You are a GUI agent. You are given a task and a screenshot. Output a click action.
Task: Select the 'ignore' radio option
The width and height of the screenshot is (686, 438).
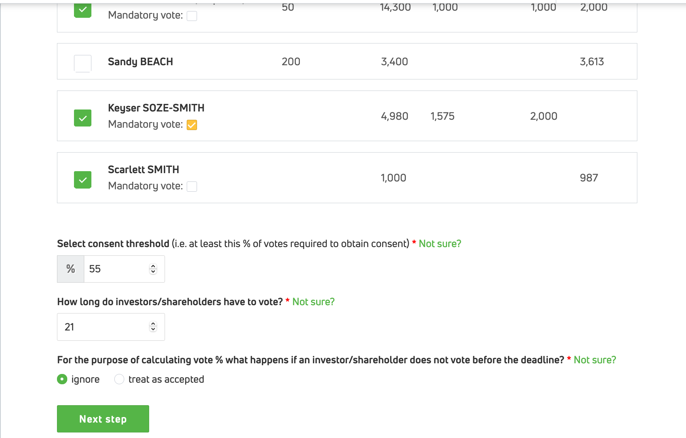(62, 379)
